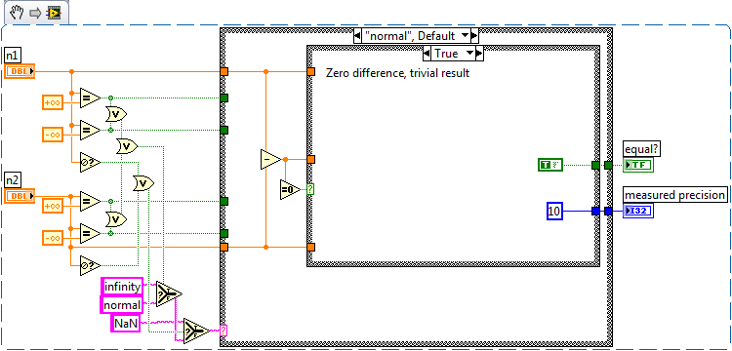The width and height of the screenshot is (732, 351).
Task: Select the hand scroll tool icon
Action: [17, 13]
